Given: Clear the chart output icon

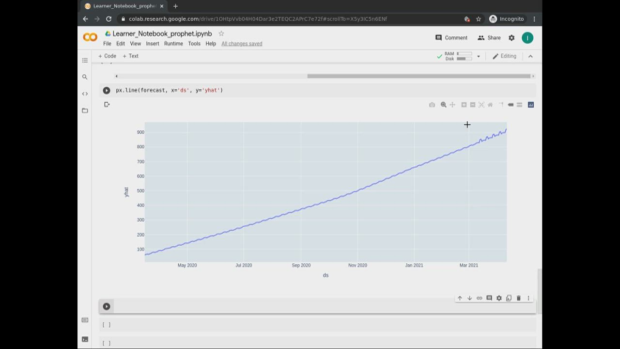Looking at the screenshot, I should [x=107, y=104].
